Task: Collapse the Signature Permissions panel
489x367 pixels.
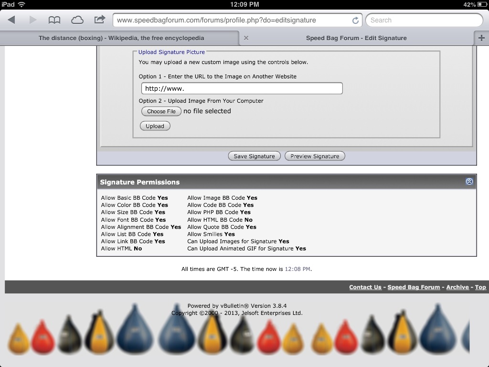Action: point(469,182)
